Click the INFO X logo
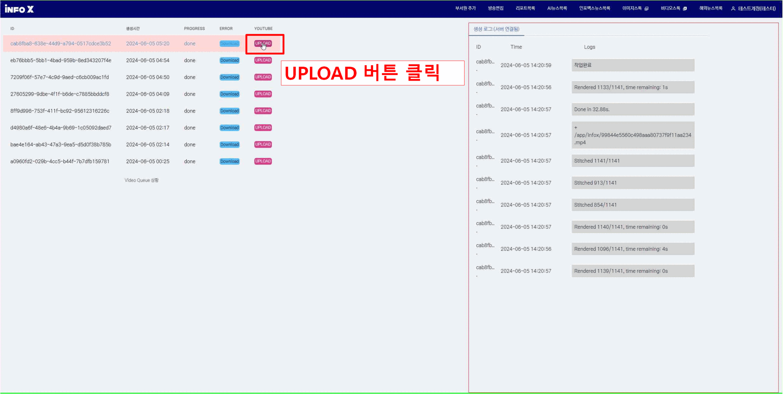The height and width of the screenshot is (394, 783). click(x=19, y=9)
